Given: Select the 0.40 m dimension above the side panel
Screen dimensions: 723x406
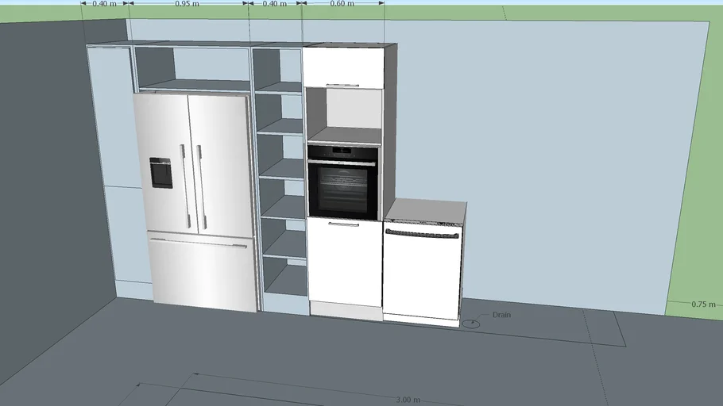Looking at the screenshot, I should 104,3.
